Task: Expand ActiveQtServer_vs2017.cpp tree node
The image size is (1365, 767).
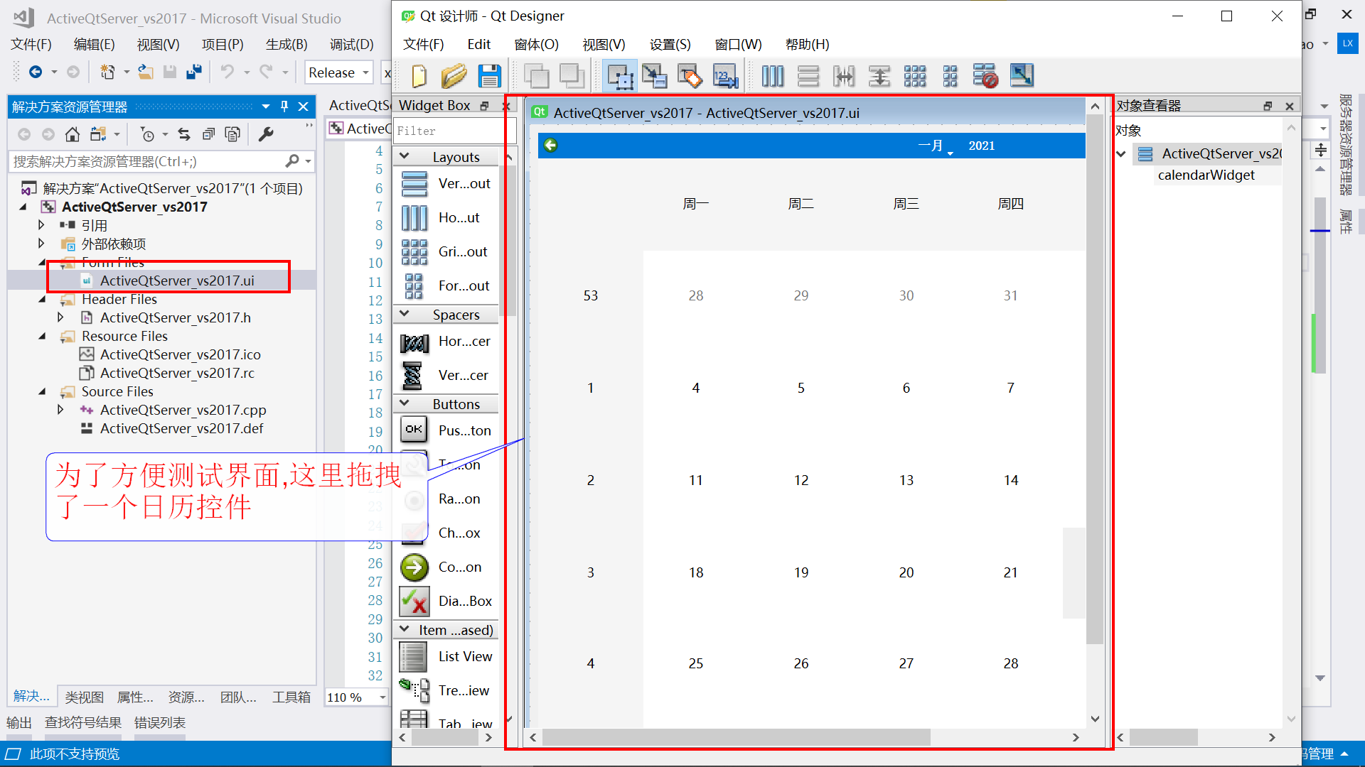Action: (x=60, y=410)
